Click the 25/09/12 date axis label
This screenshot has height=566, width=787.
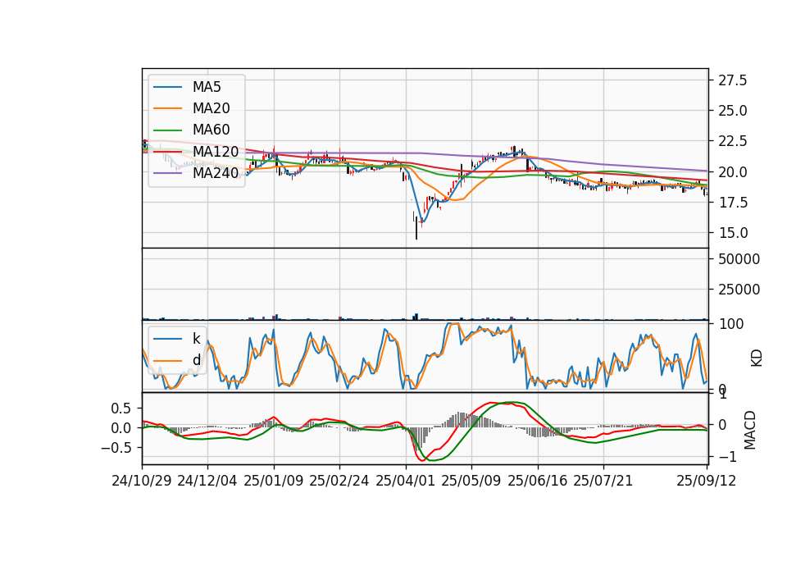pos(706,481)
